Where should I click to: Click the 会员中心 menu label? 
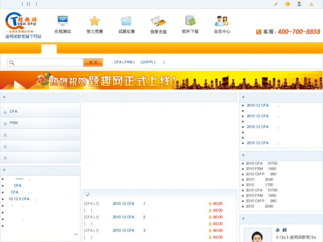tap(222, 32)
